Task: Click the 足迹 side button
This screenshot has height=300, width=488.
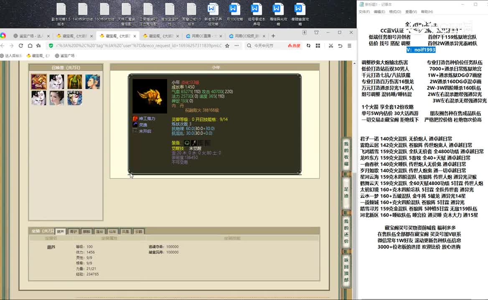Action: coord(346,192)
